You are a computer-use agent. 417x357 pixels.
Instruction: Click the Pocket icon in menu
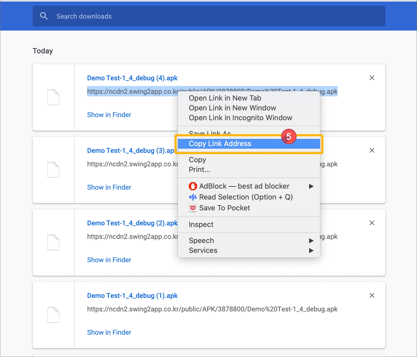(193, 208)
